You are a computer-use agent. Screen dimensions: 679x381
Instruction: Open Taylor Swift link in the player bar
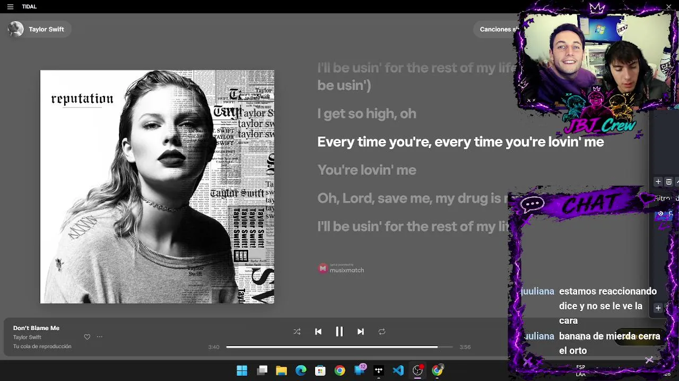pyautogui.click(x=27, y=337)
